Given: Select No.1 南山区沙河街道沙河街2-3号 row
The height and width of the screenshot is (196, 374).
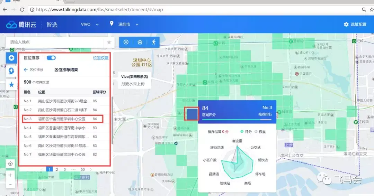Looking at the screenshot, I should pyautogui.click(x=64, y=101).
